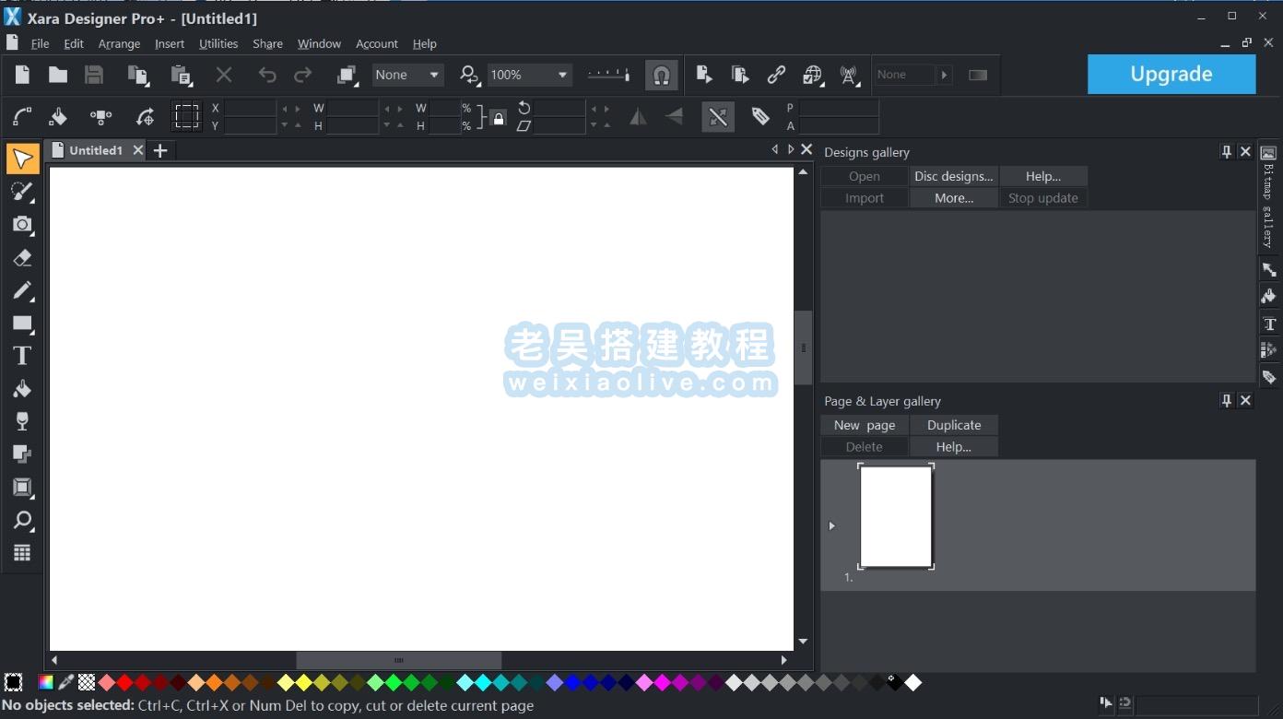Activate the Transparency tool
This screenshot has height=719, width=1283.
click(x=23, y=421)
